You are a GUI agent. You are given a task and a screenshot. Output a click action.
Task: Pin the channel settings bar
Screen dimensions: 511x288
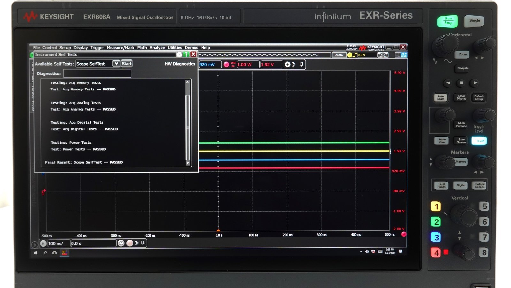(x=302, y=64)
